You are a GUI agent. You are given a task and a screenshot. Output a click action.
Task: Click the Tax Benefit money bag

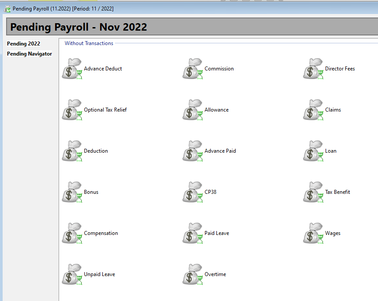tap(312, 192)
